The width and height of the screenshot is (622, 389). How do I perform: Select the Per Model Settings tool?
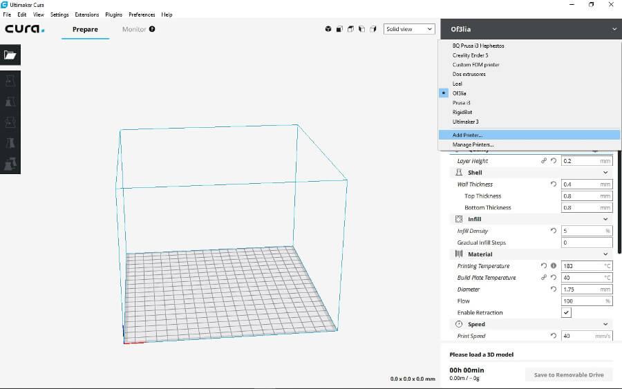(x=10, y=164)
